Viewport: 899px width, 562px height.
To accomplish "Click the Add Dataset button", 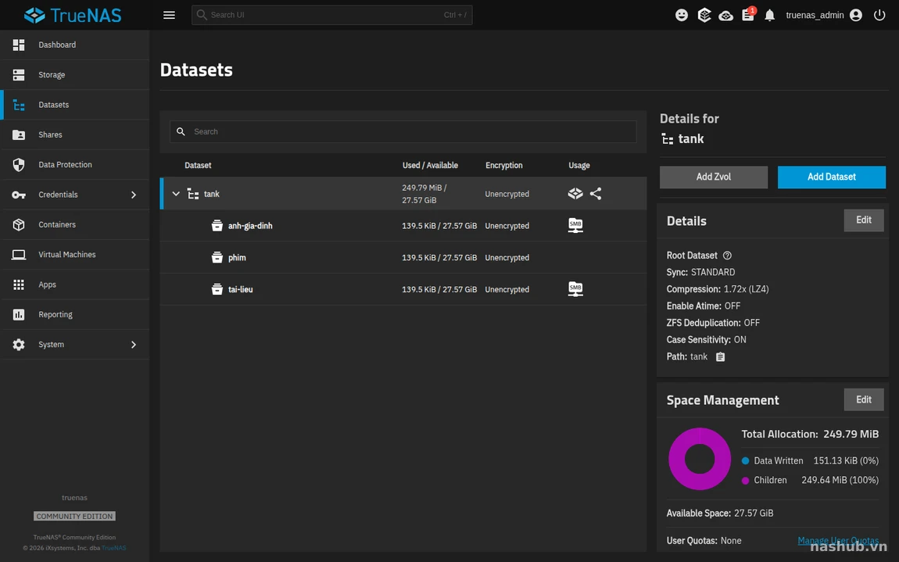I will coord(831,177).
